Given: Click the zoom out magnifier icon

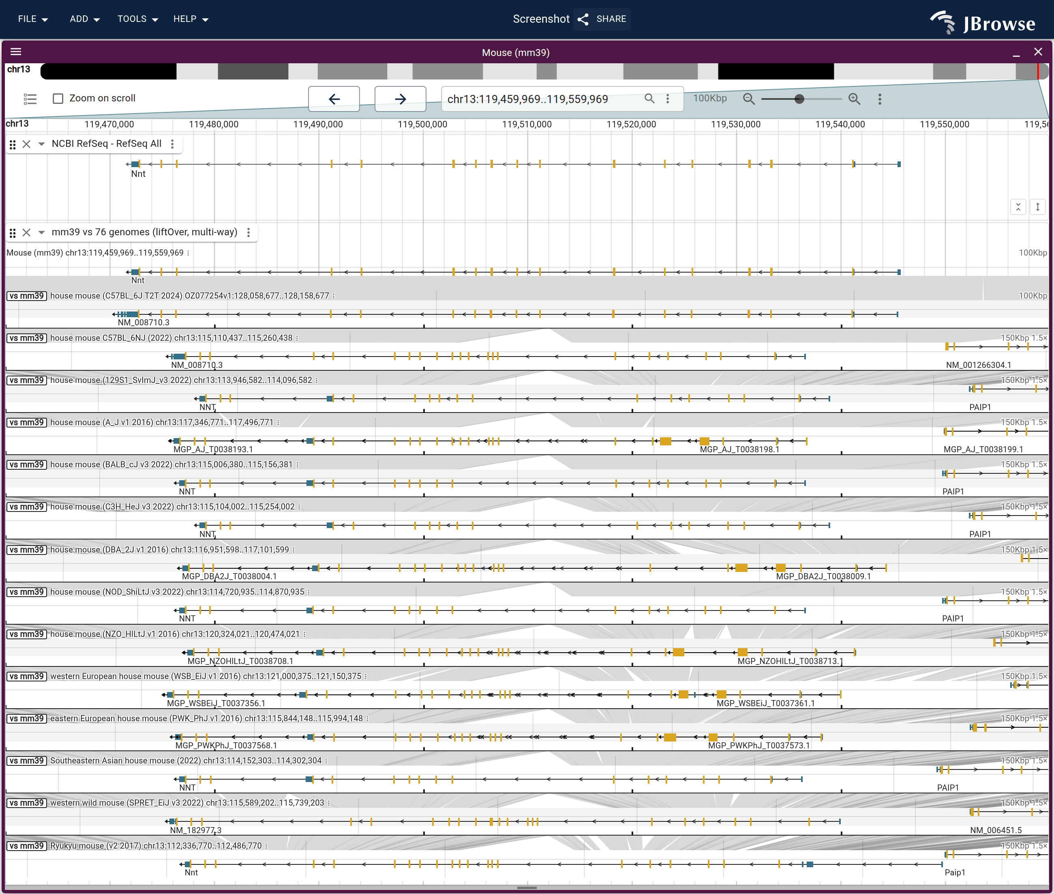Looking at the screenshot, I should tap(749, 99).
